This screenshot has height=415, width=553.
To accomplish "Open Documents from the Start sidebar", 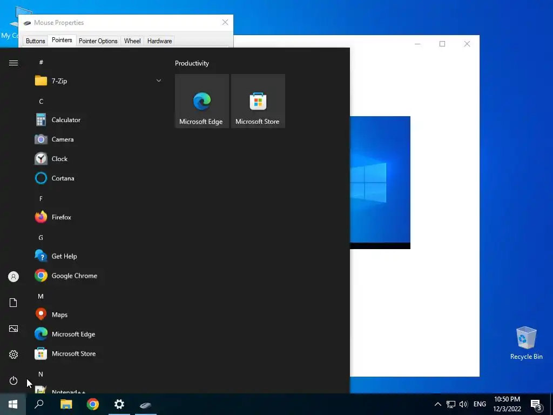I will pyautogui.click(x=14, y=303).
